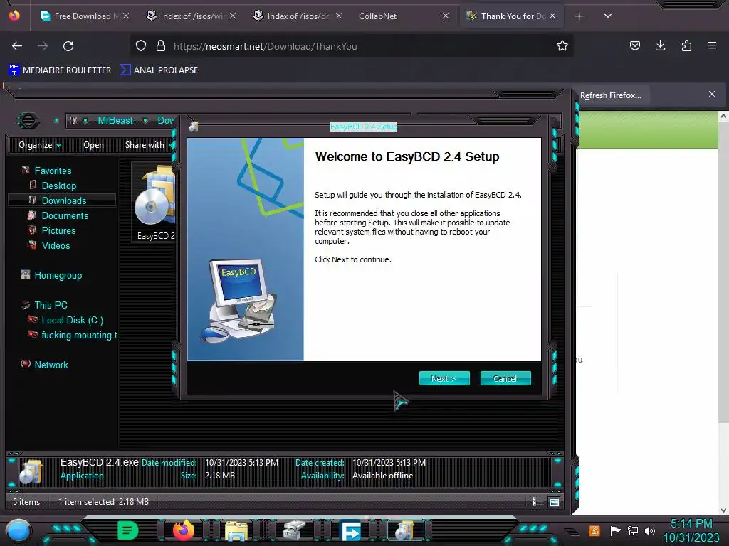Click MrBeast in Explorer address breadcrumb
The width and height of the screenshot is (729, 546).
click(x=115, y=120)
